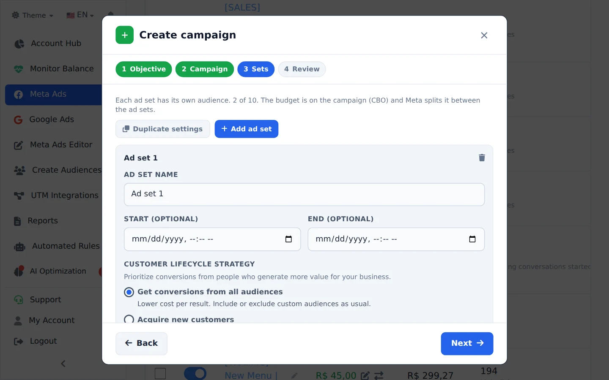Click the Logout arrow icon

point(19,342)
